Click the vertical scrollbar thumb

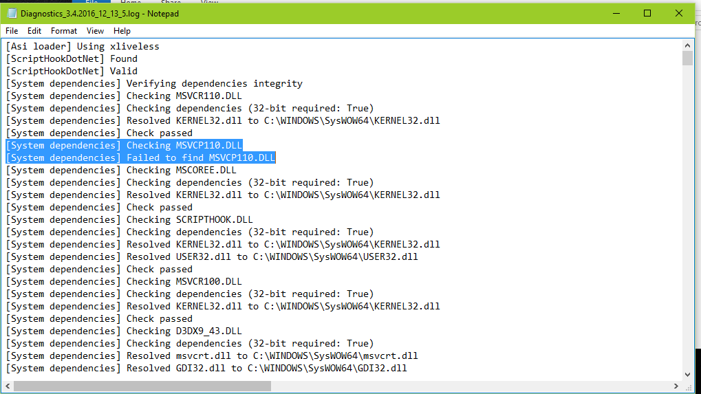[x=688, y=58]
